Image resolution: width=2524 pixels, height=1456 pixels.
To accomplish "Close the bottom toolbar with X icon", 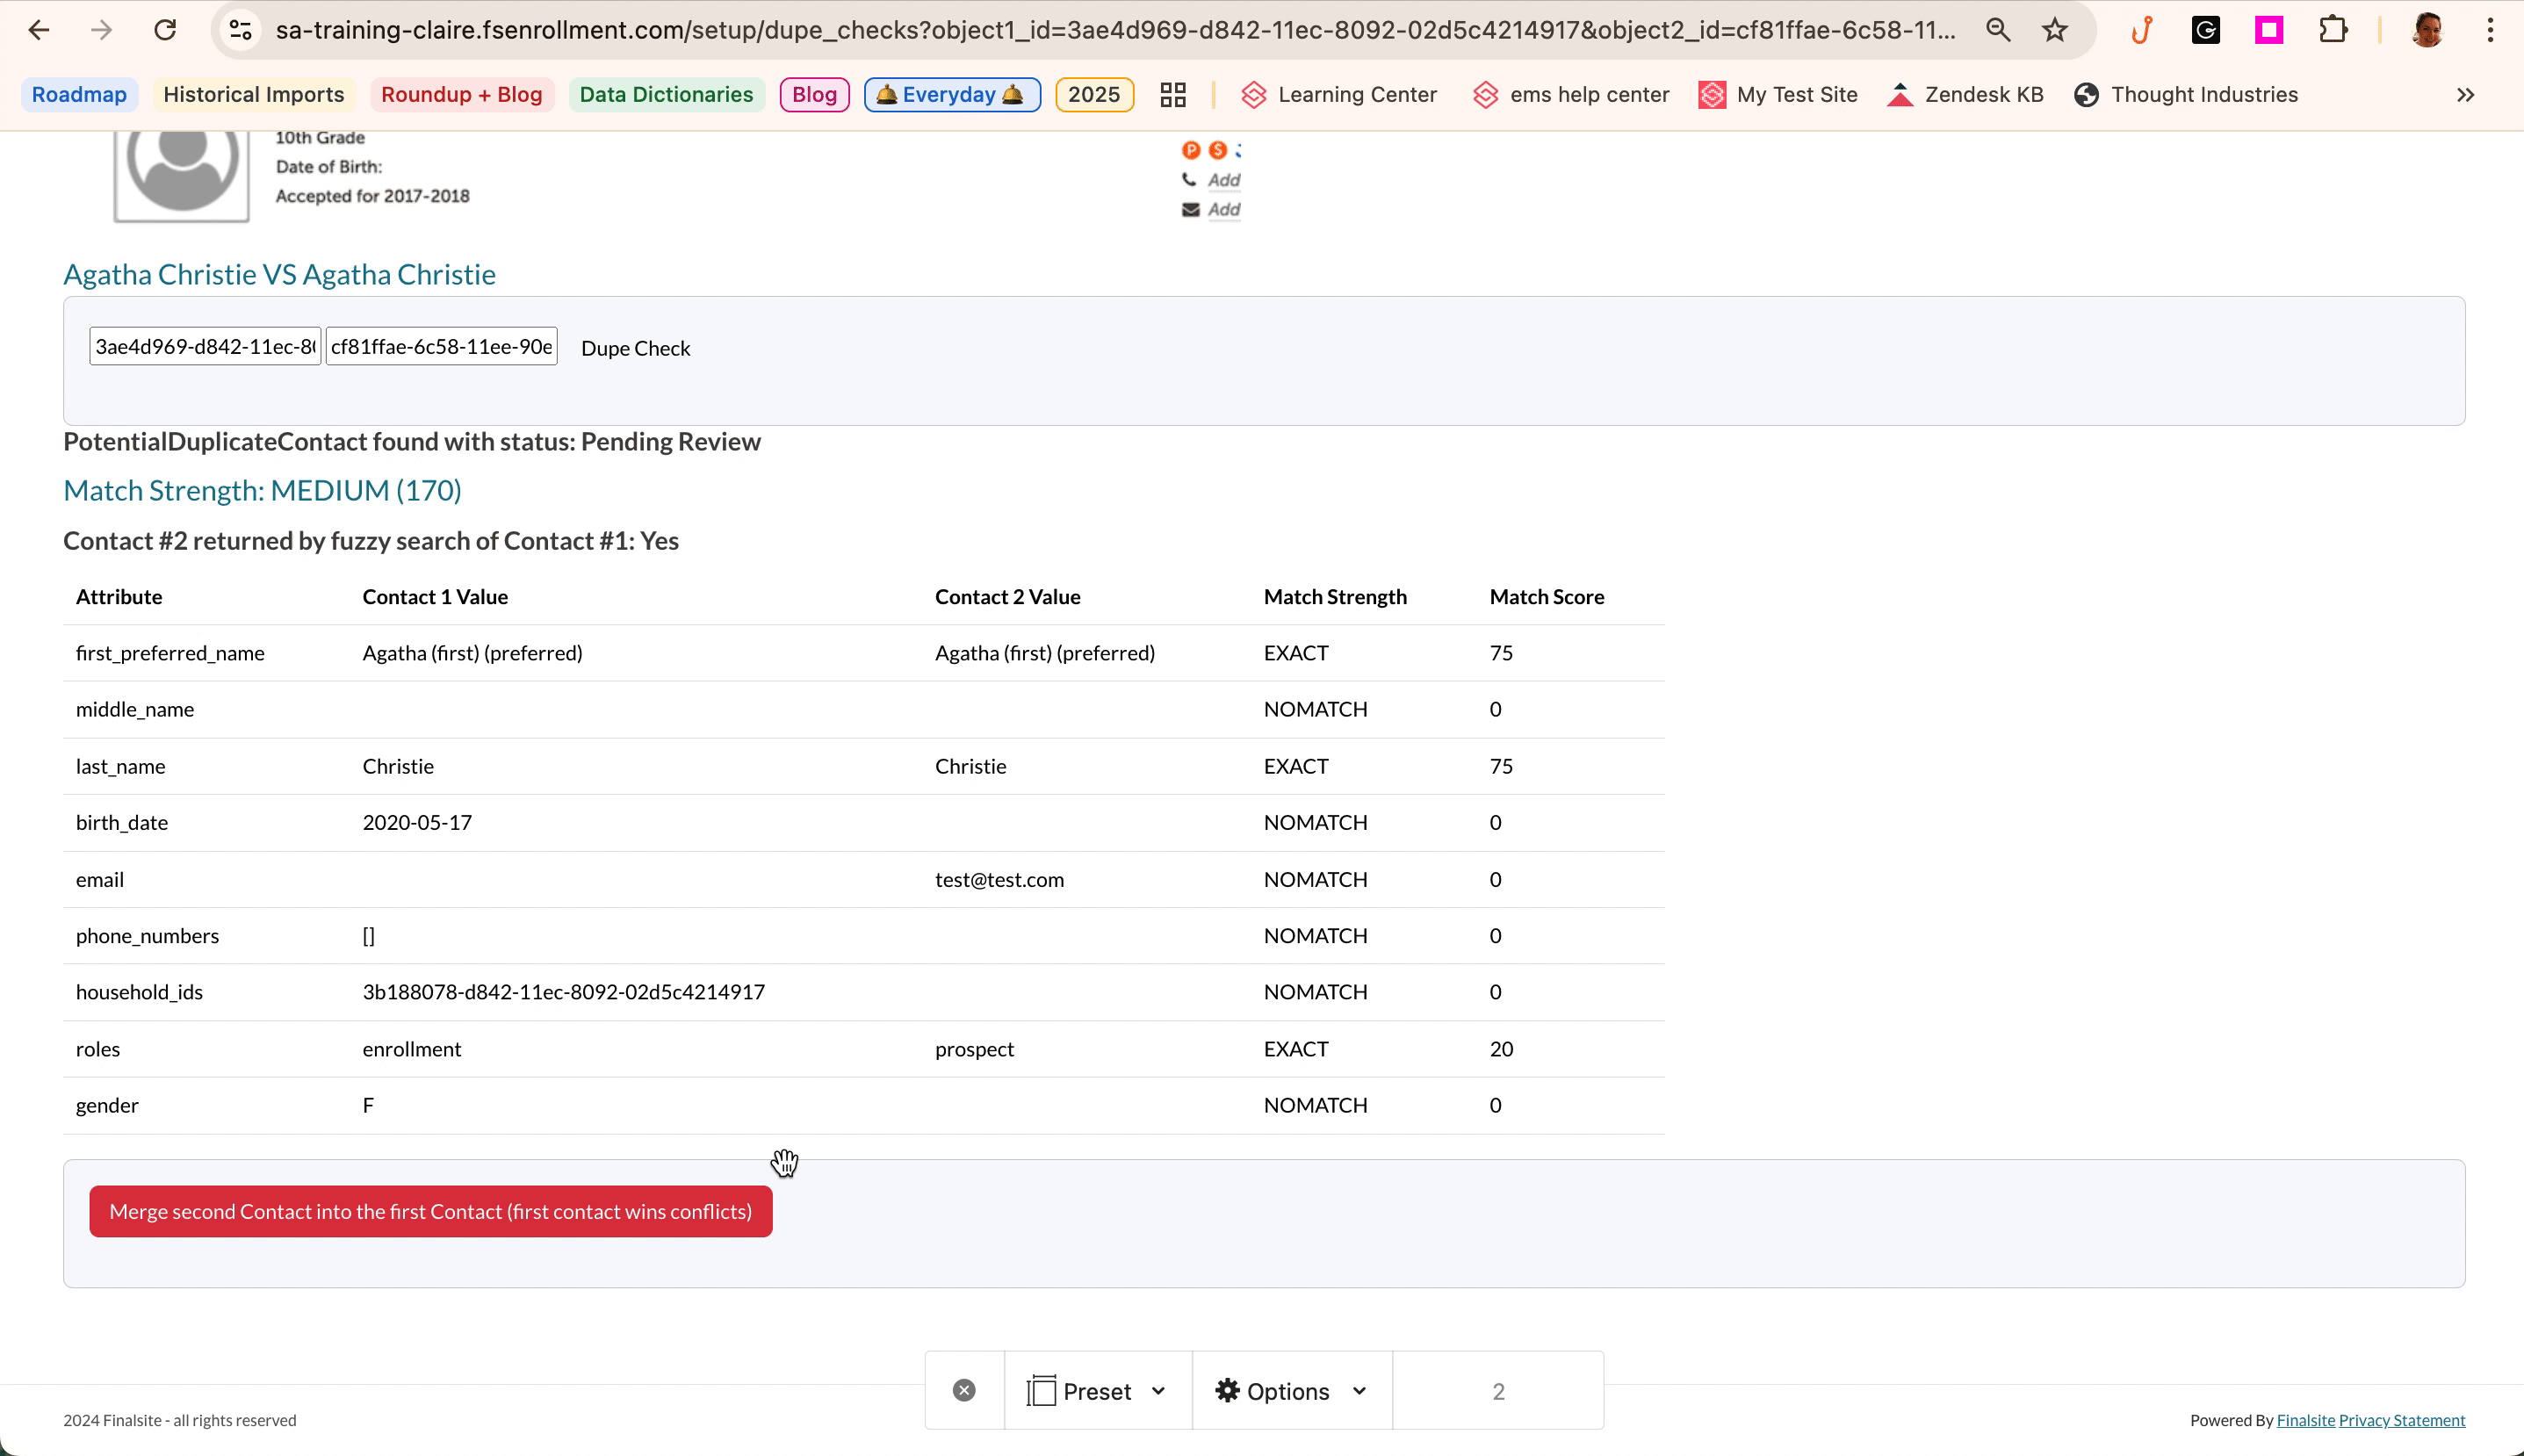I will 964,1390.
